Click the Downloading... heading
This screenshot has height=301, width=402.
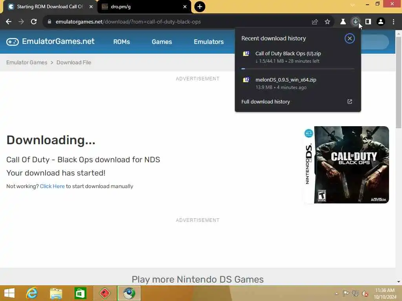(x=51, y=140)
